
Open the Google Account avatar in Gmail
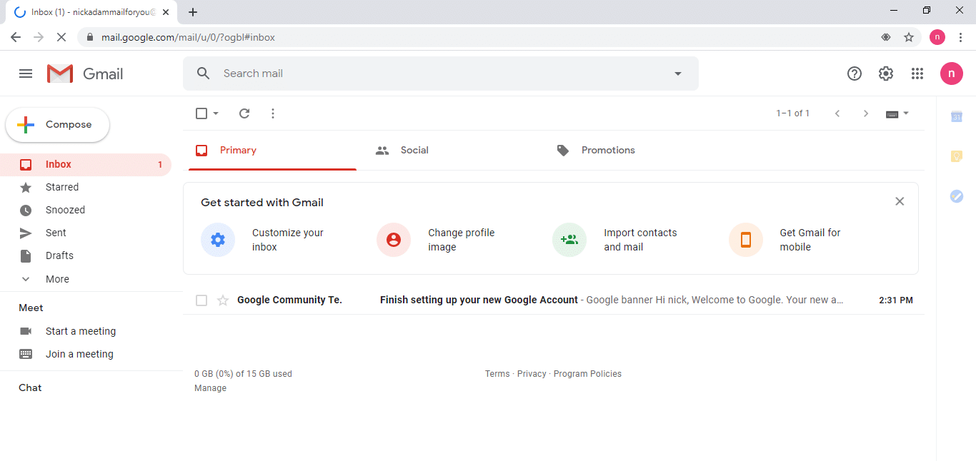[952, 74]
